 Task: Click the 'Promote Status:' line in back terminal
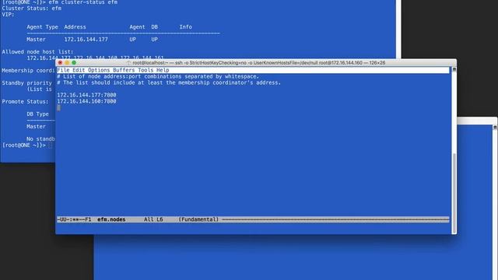26,102
